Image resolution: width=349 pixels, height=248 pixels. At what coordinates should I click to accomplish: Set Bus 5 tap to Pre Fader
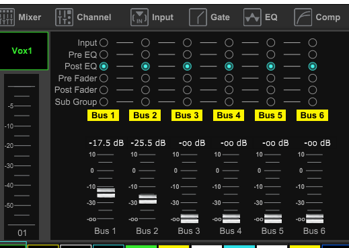(271, 78)
